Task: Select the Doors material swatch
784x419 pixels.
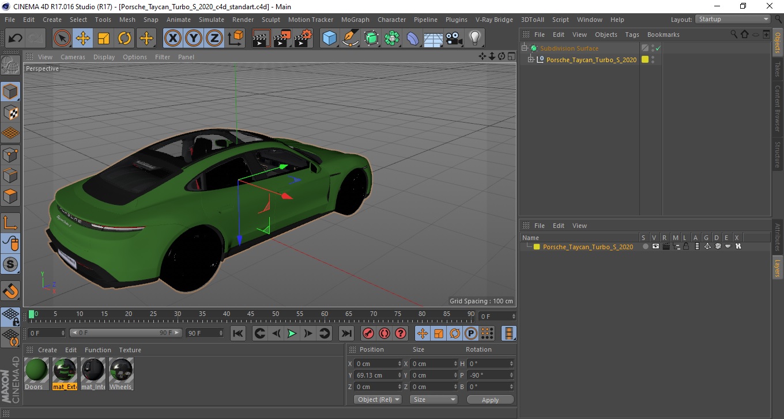Action: click(36, 370)
